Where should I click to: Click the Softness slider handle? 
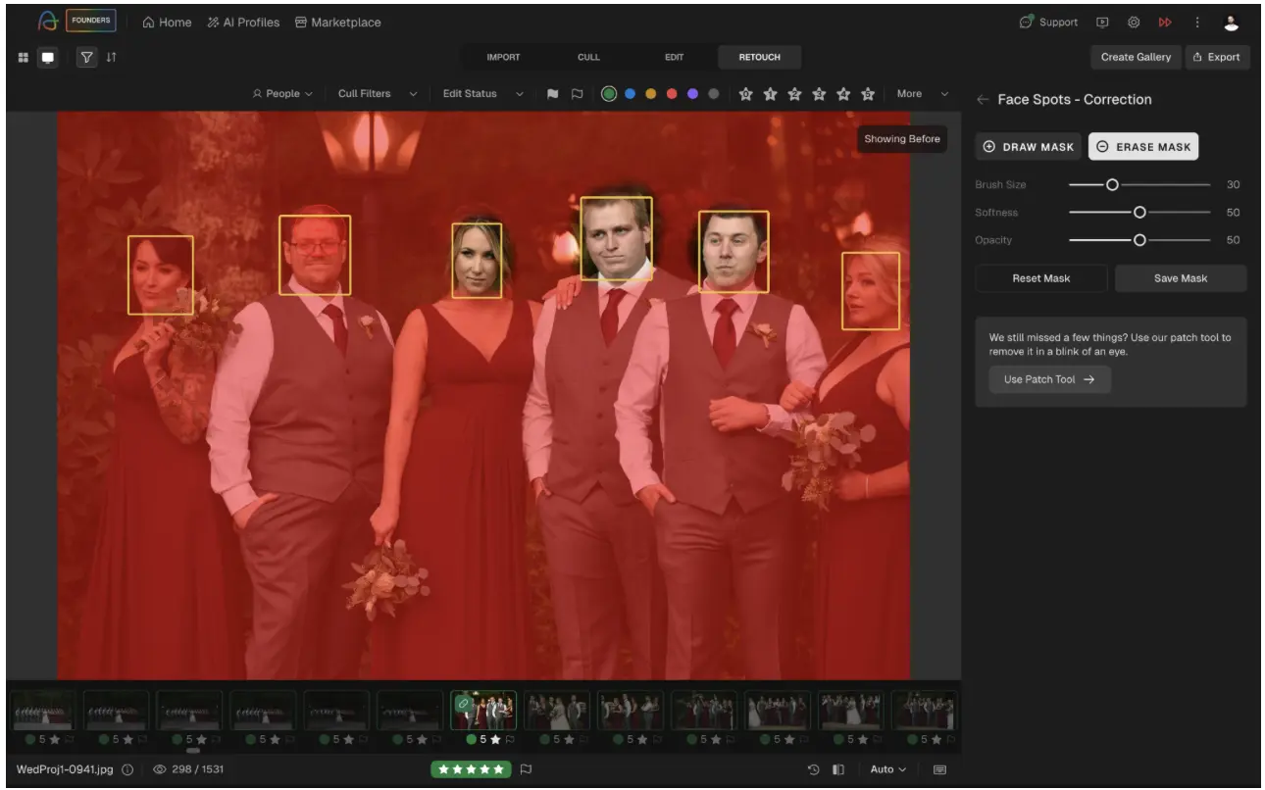(1139, 212)
